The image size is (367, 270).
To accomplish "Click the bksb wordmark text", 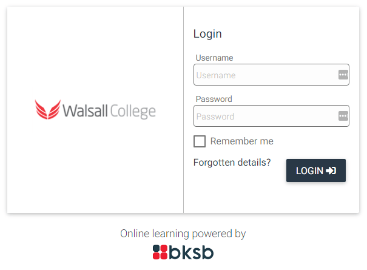I will click(192, 252).
